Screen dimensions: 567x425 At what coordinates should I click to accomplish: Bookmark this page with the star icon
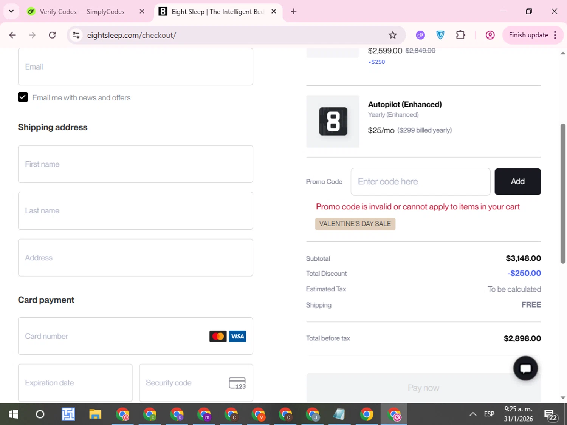[x=393, y=35]
